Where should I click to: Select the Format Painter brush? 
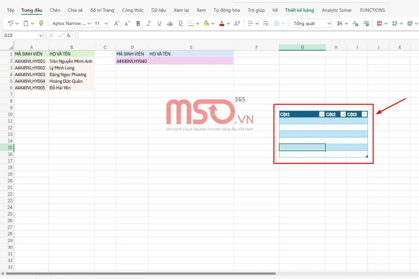point(41,24)
